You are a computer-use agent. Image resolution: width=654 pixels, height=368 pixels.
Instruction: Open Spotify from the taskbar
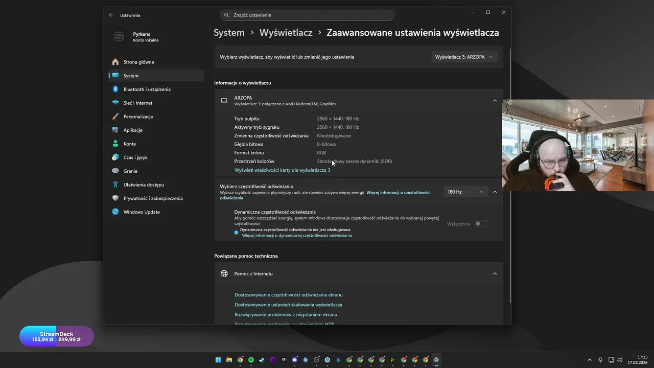click(251, 360)
